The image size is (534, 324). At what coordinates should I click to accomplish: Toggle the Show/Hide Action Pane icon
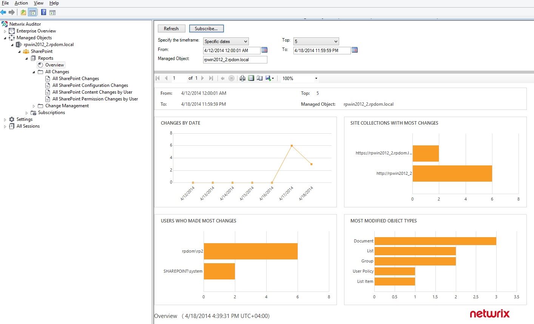pyautogui.click(x=52, y=12)
